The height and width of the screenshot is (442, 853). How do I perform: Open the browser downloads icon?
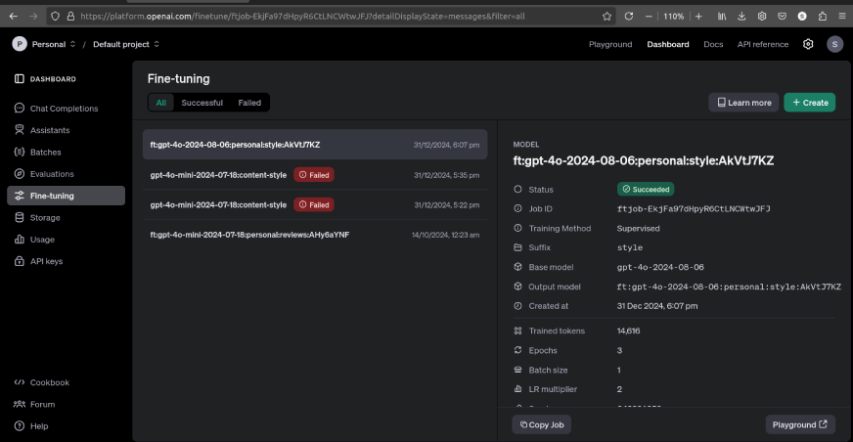[x=741, y=17]
